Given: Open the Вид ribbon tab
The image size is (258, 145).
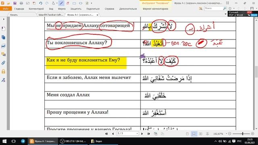Looking at the screenshot, I should (x=51, y=9).
